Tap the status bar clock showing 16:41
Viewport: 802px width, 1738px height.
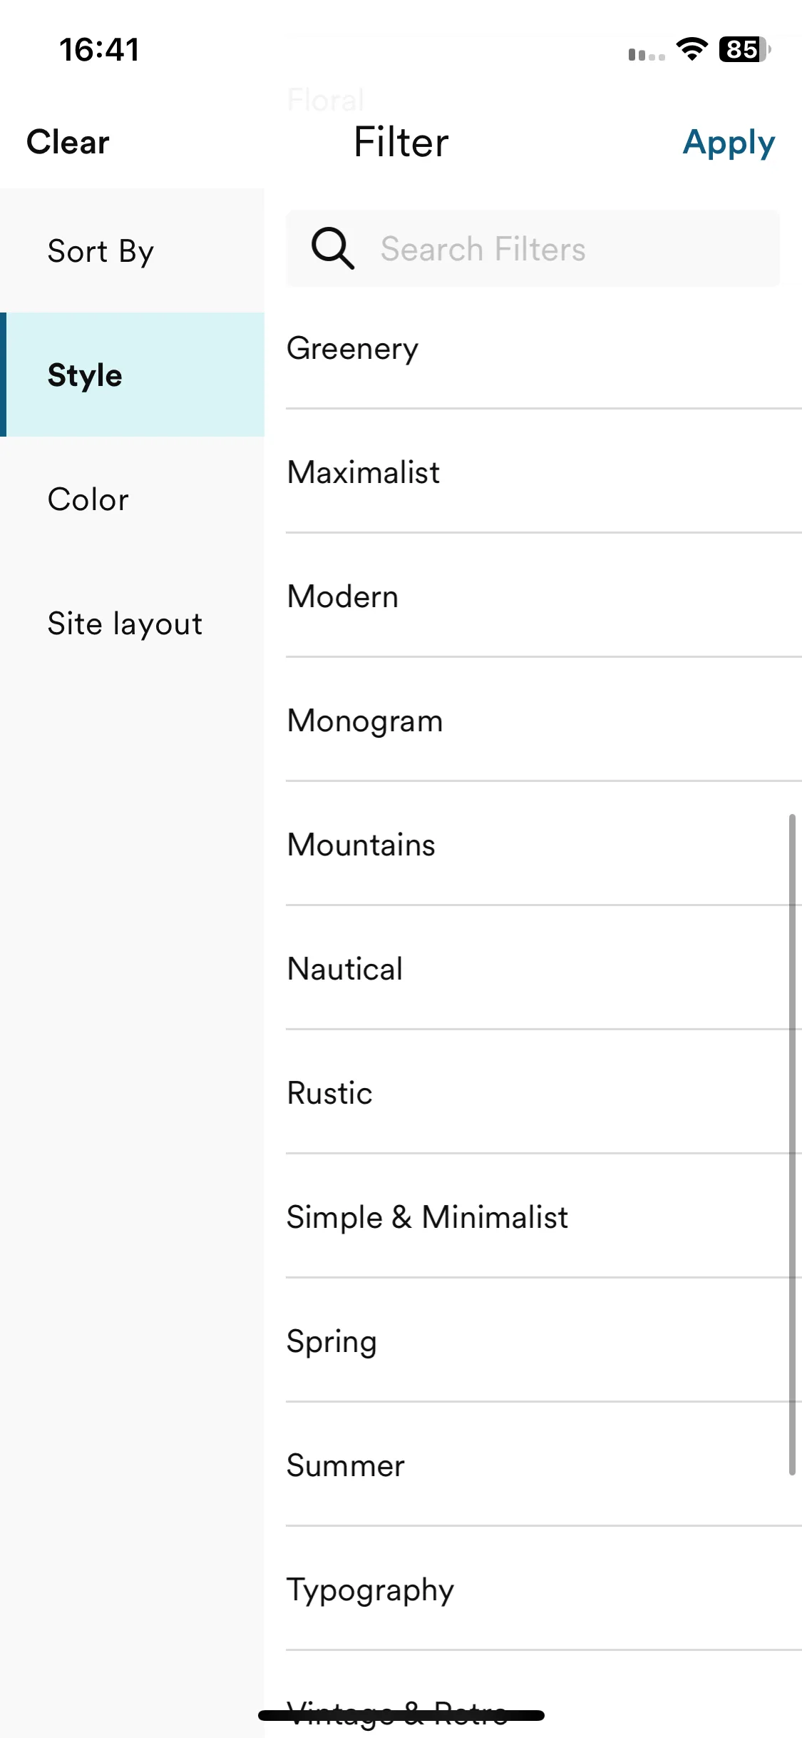click(99, 49)
